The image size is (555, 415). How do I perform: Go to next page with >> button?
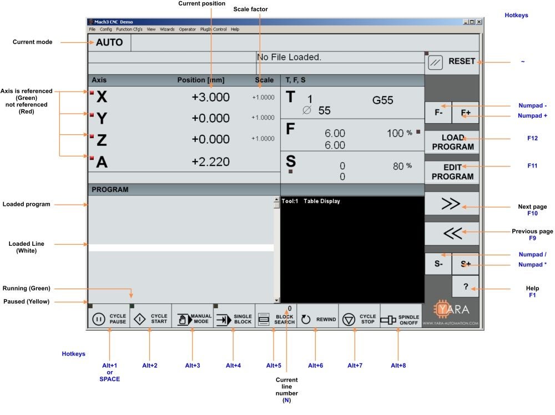point(452,204)
